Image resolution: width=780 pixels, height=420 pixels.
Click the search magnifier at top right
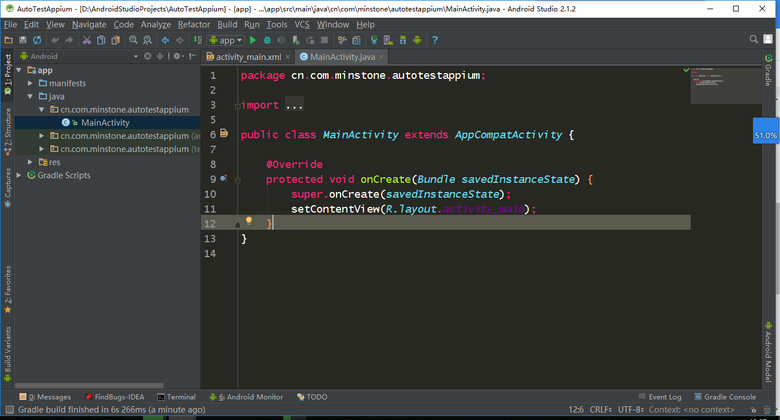[x=754, y=39]
